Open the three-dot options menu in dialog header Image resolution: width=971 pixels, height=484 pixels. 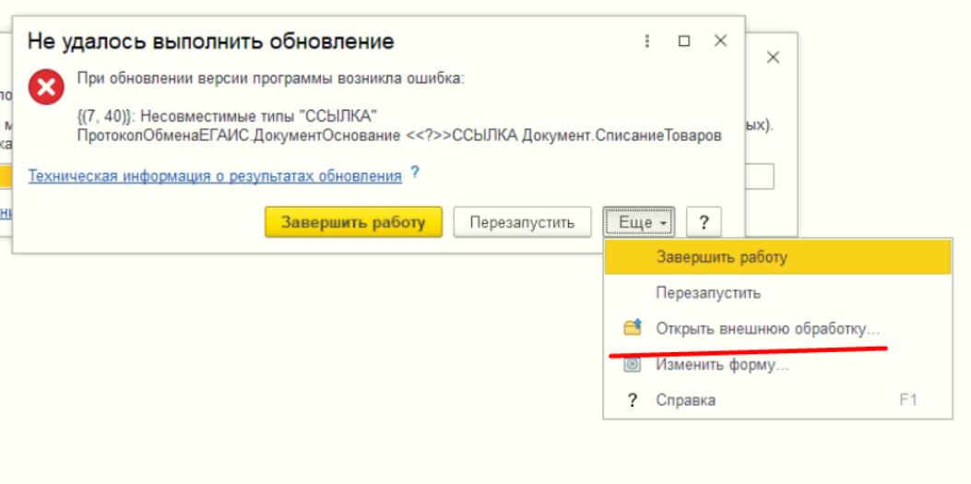pyautogui.click(x=647, y=41)
